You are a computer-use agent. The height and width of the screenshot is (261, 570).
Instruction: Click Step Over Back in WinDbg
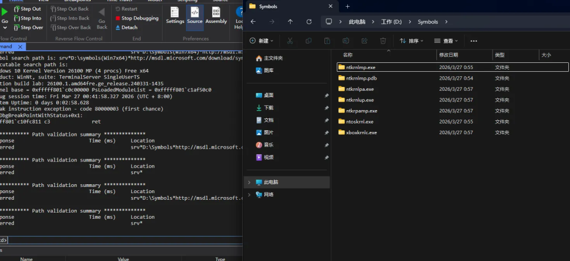tap(71, 28)
